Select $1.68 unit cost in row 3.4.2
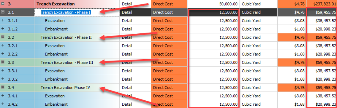This screenshot has width=337, height=108. tap(292, 104)
